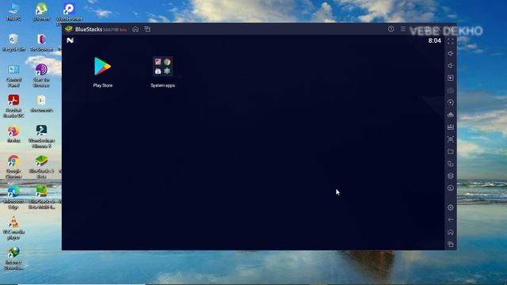Click the dimmed game controls keyboard icon
507x285 pixels.
tap(451, 90)
